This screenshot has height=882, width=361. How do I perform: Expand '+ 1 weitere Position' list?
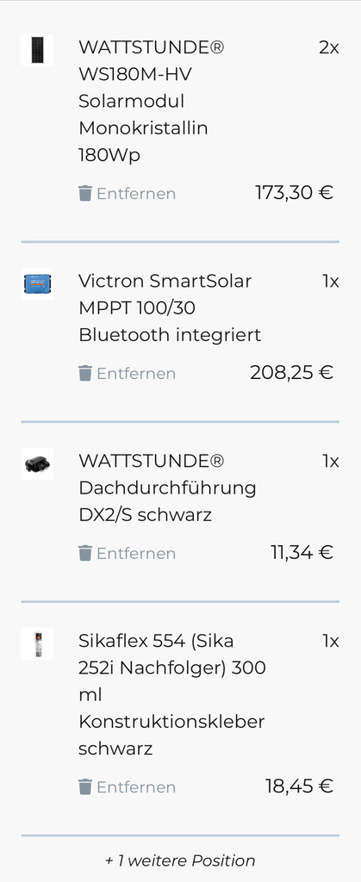(180, 860)
